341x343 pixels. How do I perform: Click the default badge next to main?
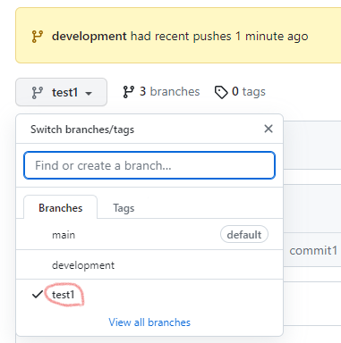click(x=244, y=234)
